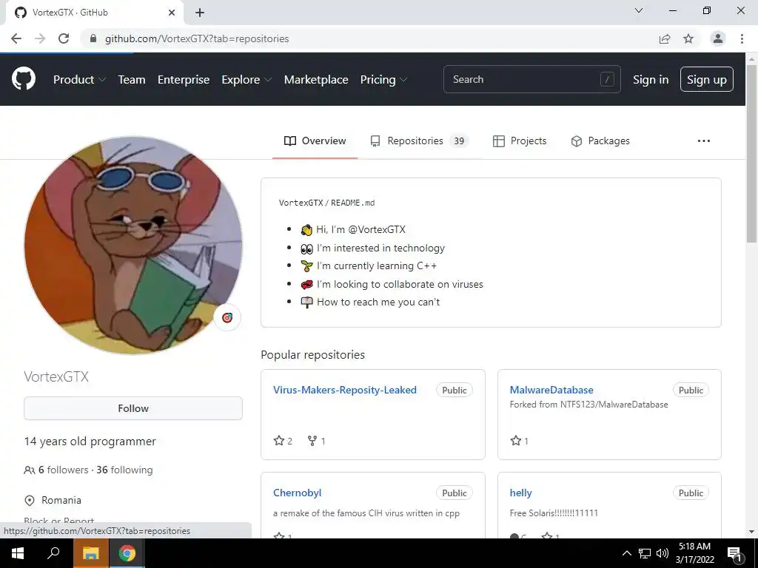758x568 pixels.
Task: Click 'Forked from NTFS123/MalwareDatabase' text
Action: click(588, 405)
